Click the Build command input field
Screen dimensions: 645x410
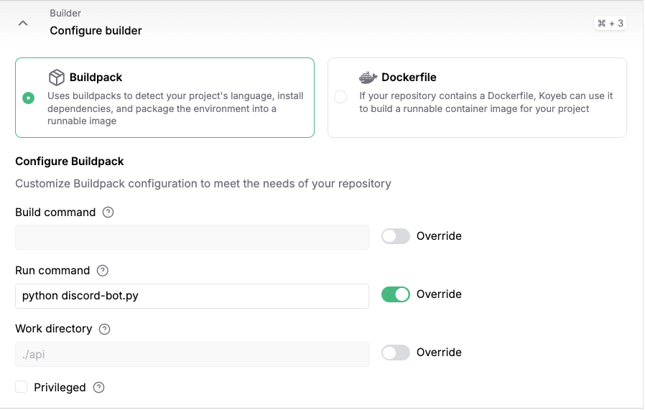click(192, 237)
